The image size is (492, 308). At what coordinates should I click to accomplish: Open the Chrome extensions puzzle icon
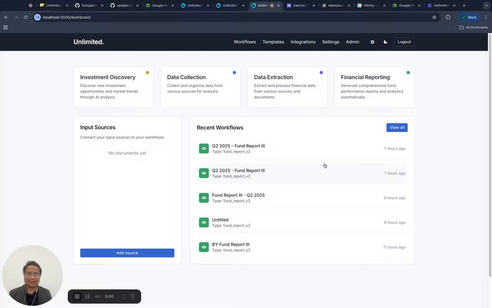tap(448, 17)
